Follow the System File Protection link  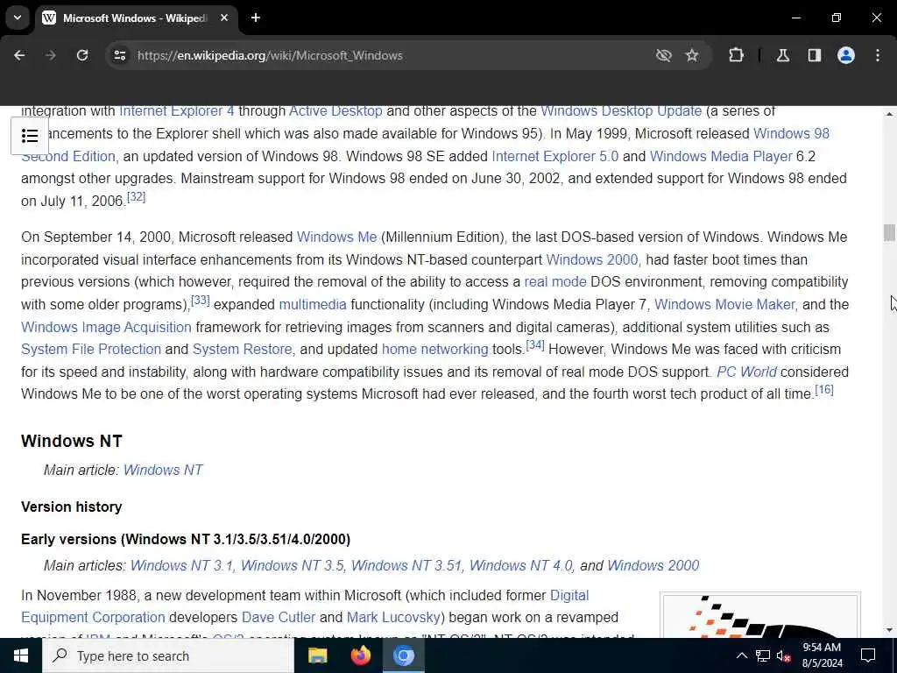tap(91, 349)
